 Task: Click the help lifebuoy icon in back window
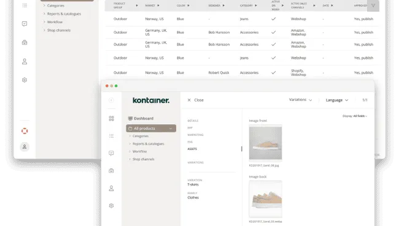click(25, 131)
